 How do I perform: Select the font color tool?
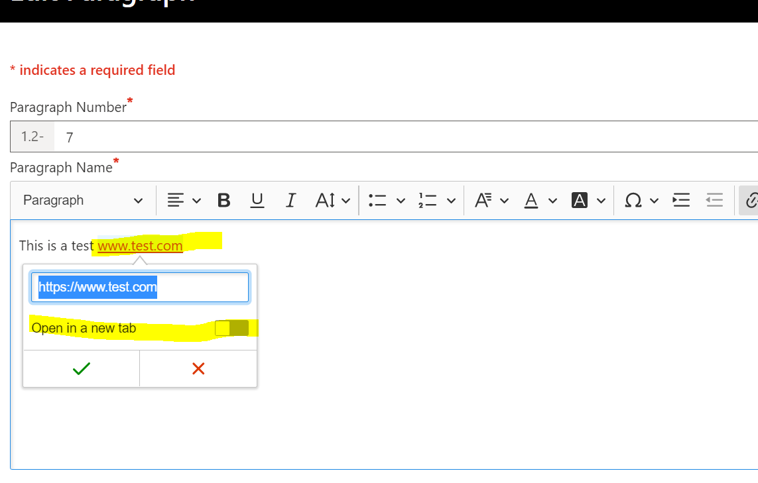[x=531, y=200]
